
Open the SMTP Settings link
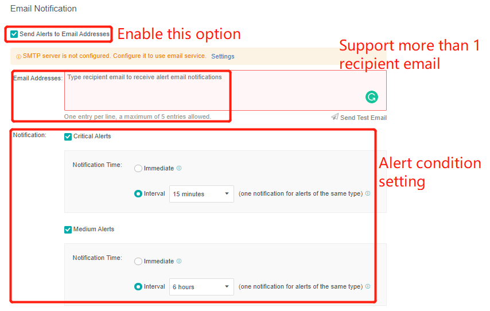223,56
